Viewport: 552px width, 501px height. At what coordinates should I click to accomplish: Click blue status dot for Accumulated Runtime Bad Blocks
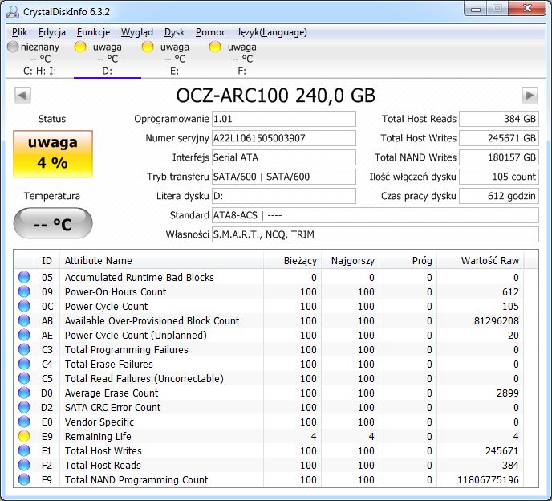tap(24, 277)
